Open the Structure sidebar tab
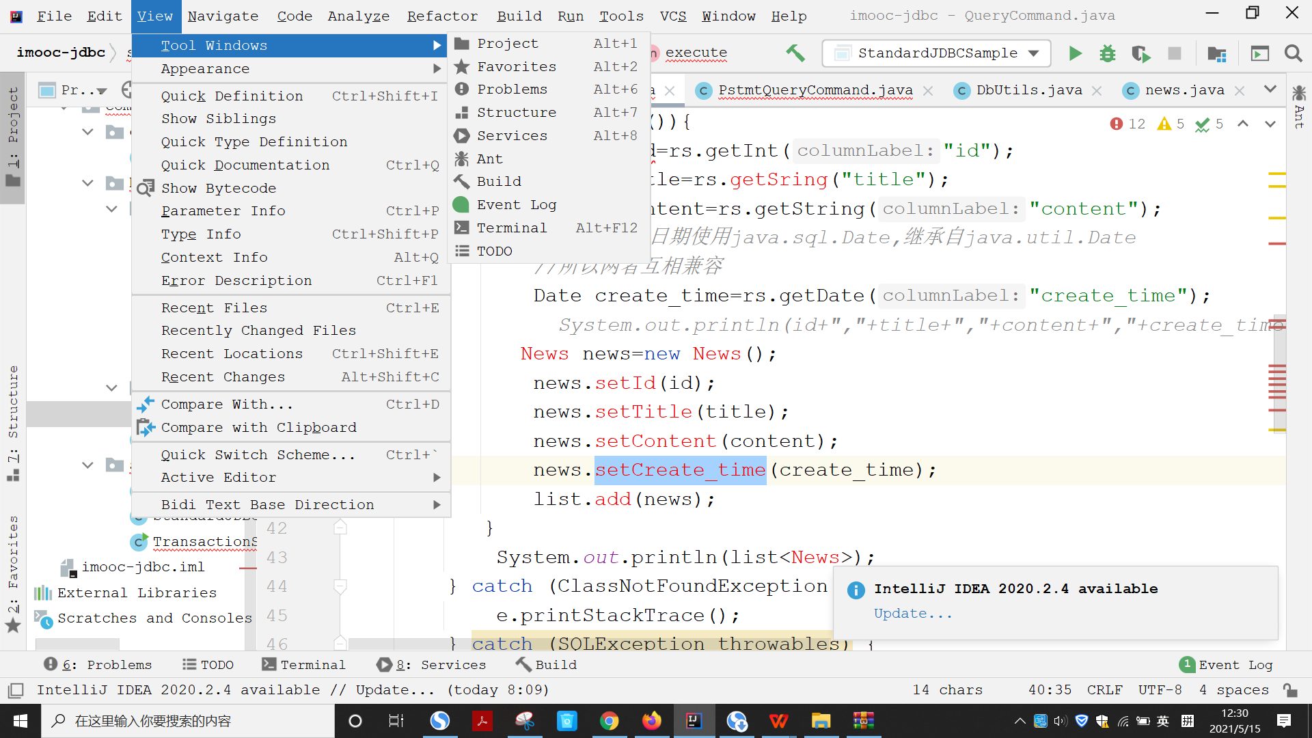1312x738 pixels. tap(13, 422)
